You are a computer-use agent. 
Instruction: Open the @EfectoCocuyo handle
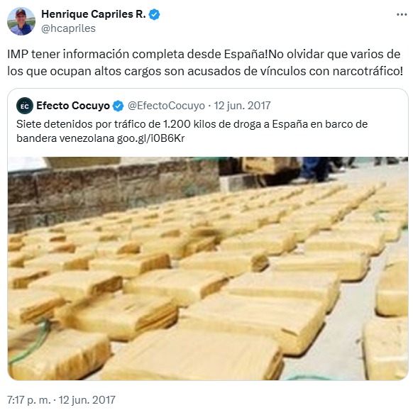[166, 106]
